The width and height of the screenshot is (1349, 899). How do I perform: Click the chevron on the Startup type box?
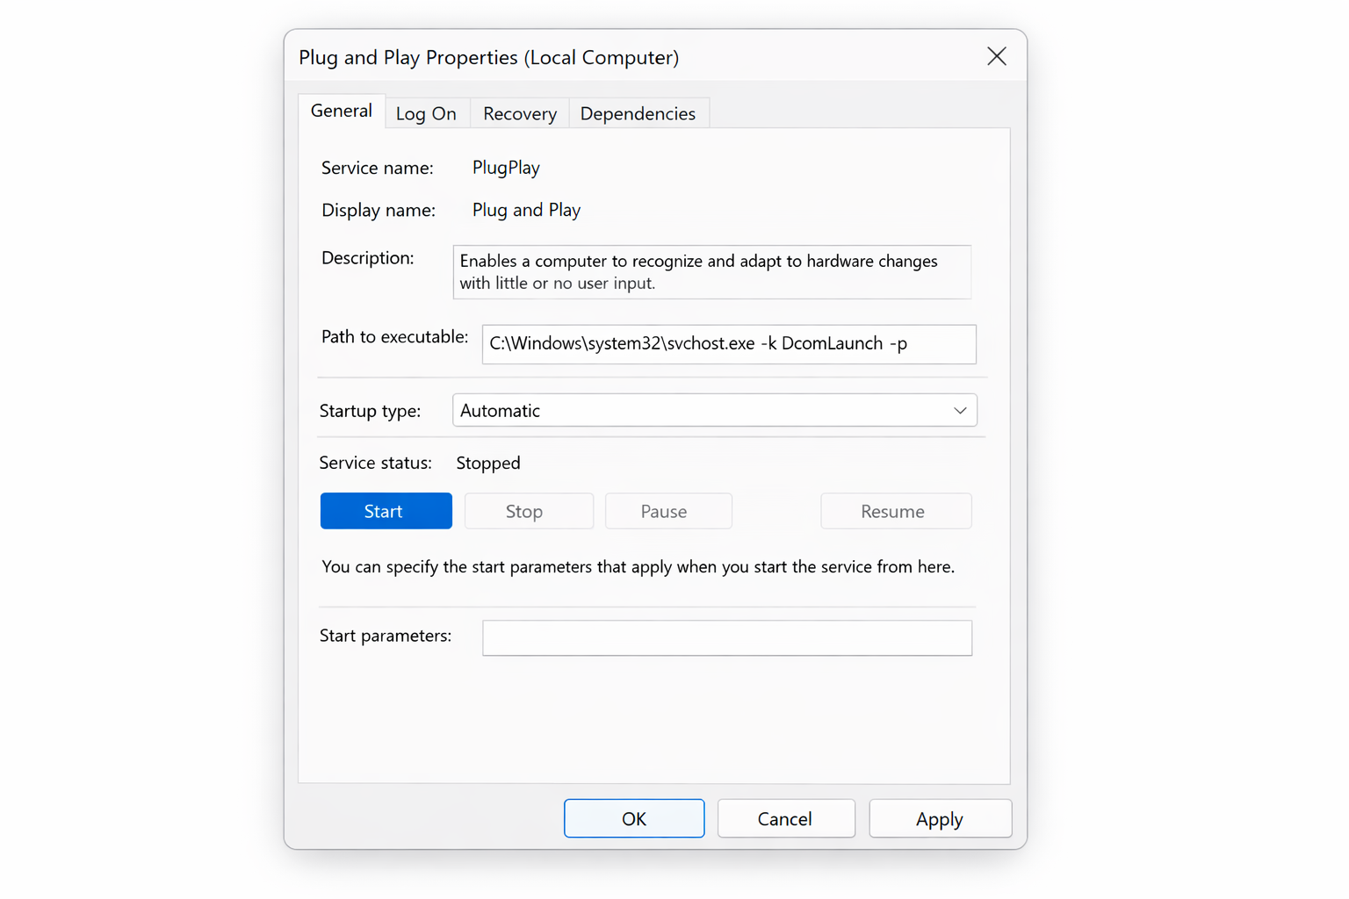tap(960, 410)
